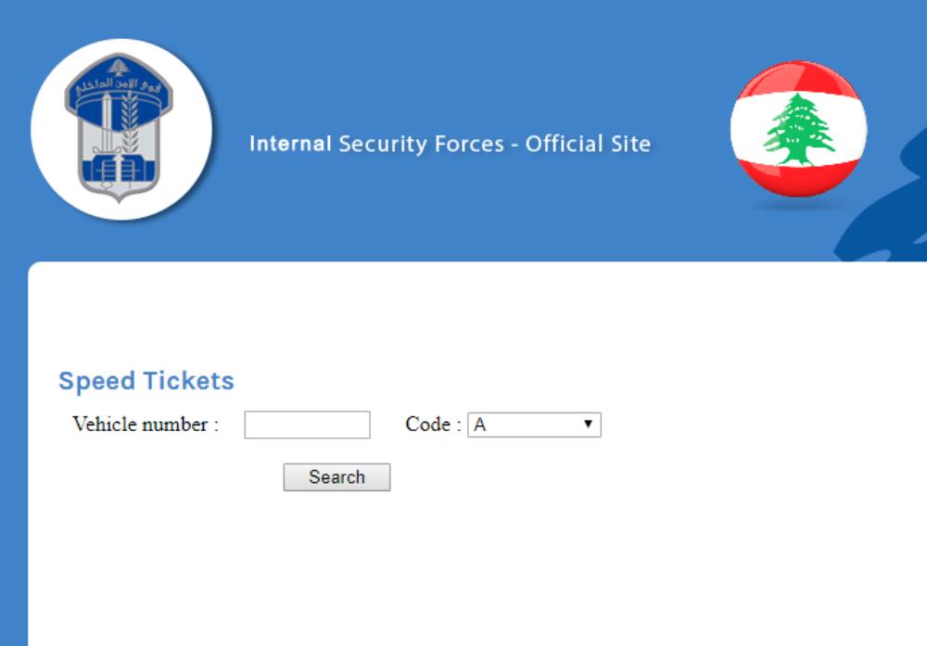Click the "Code :" label

tap(433, 424)
